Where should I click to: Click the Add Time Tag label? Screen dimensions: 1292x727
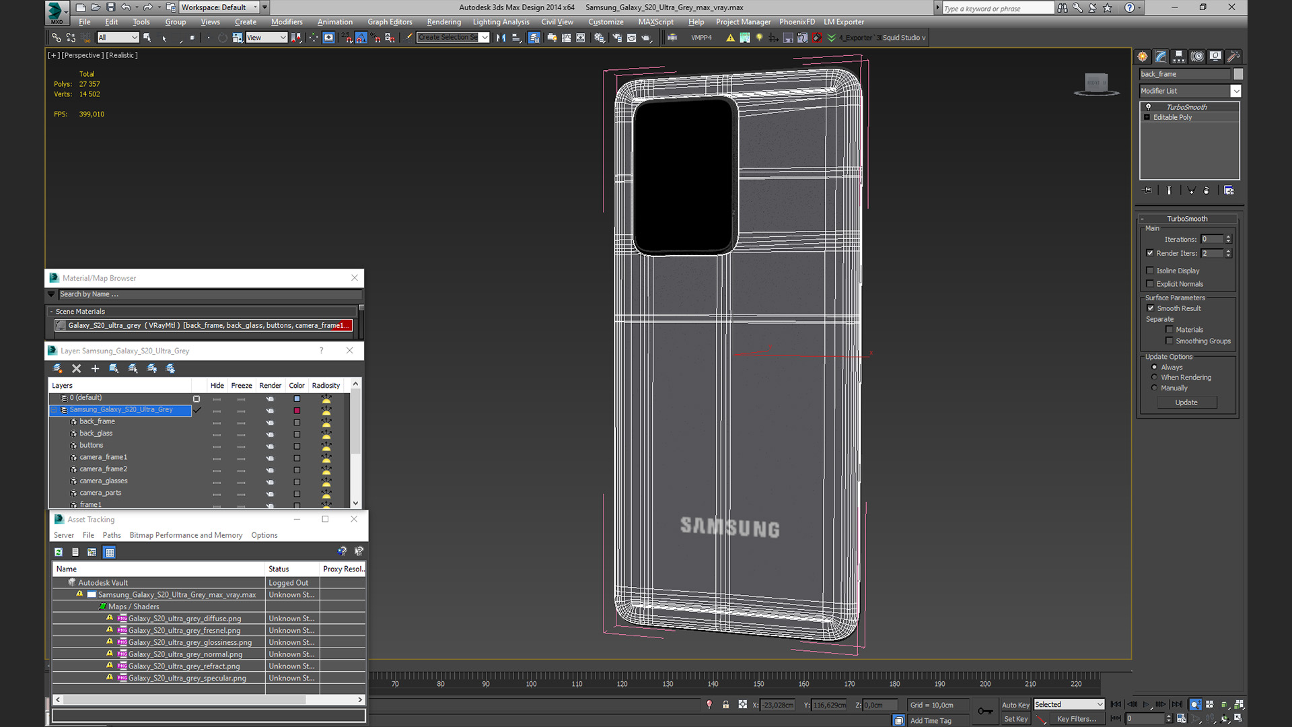pos(931,721)
